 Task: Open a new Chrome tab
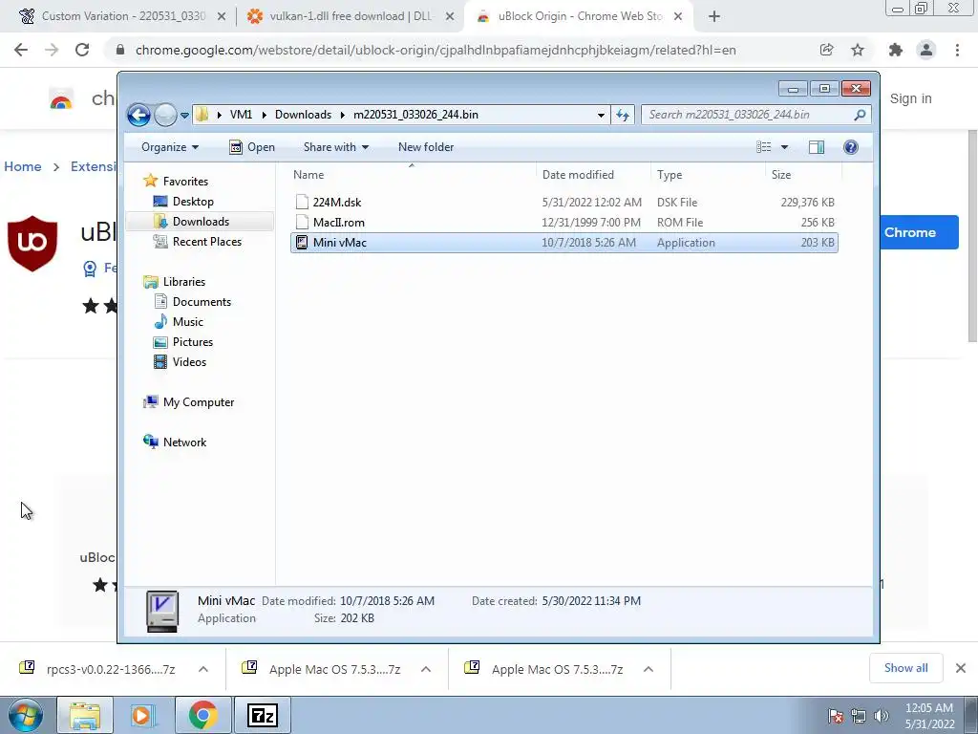714,17
